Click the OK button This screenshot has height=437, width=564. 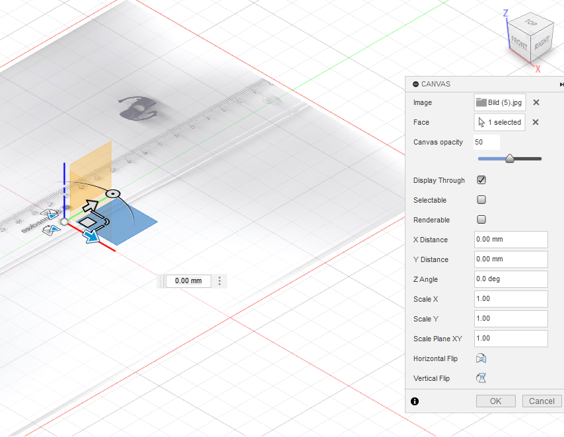[496, 401]
